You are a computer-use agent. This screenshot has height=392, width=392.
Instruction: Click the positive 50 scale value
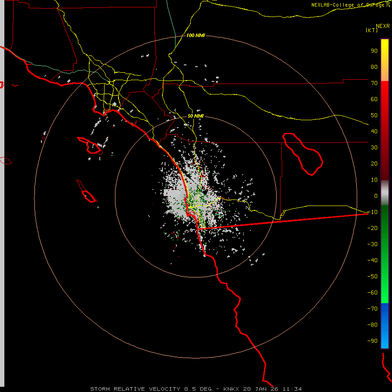[x=374, y=115]
